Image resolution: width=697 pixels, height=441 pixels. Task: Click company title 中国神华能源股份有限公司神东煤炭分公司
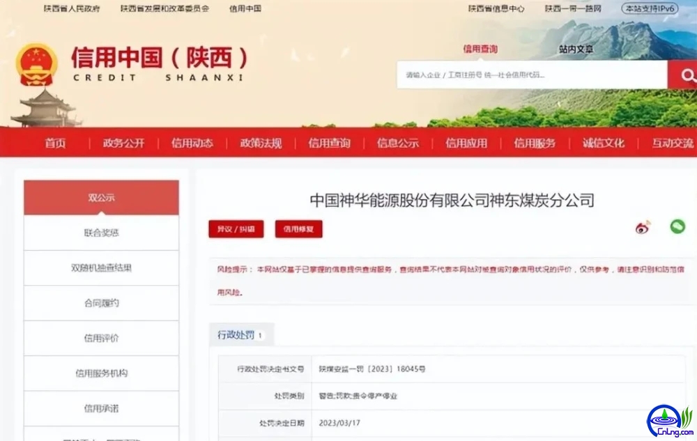tap(452, 200)
